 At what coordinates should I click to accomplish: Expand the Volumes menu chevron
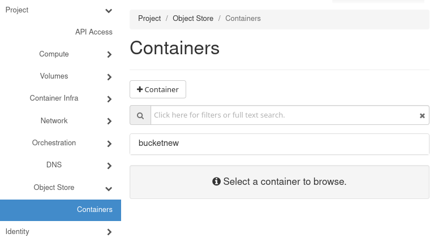(109, 77)
